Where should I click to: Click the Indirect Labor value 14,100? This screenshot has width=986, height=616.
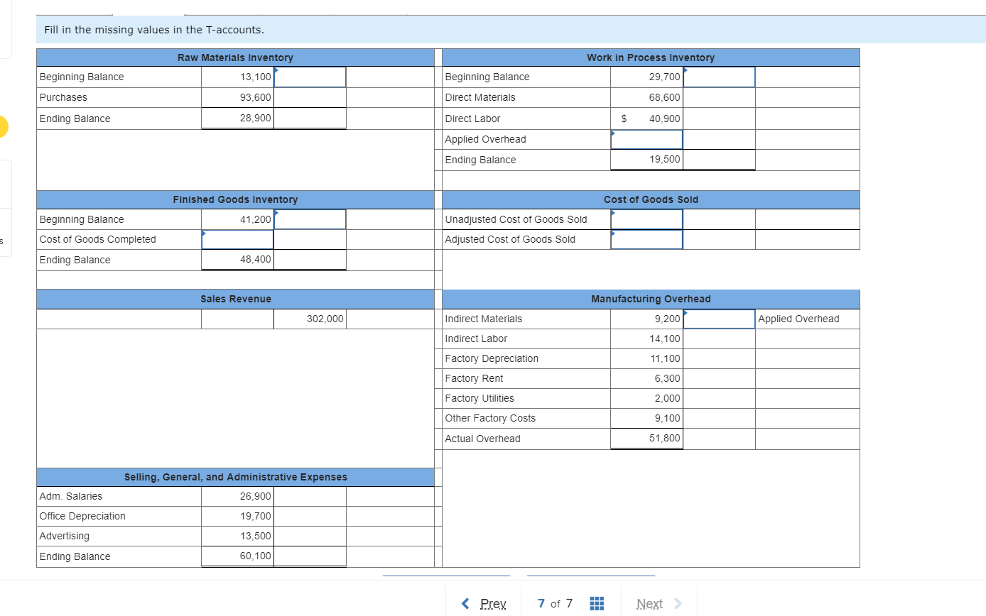coord(665,339)
